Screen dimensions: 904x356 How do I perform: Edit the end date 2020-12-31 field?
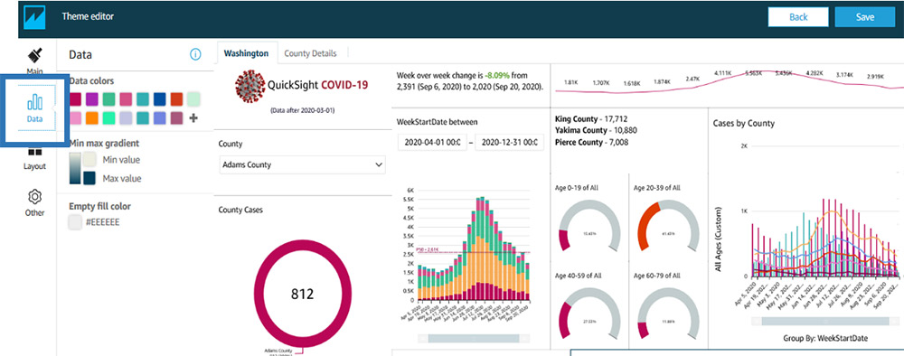point(509,143)
